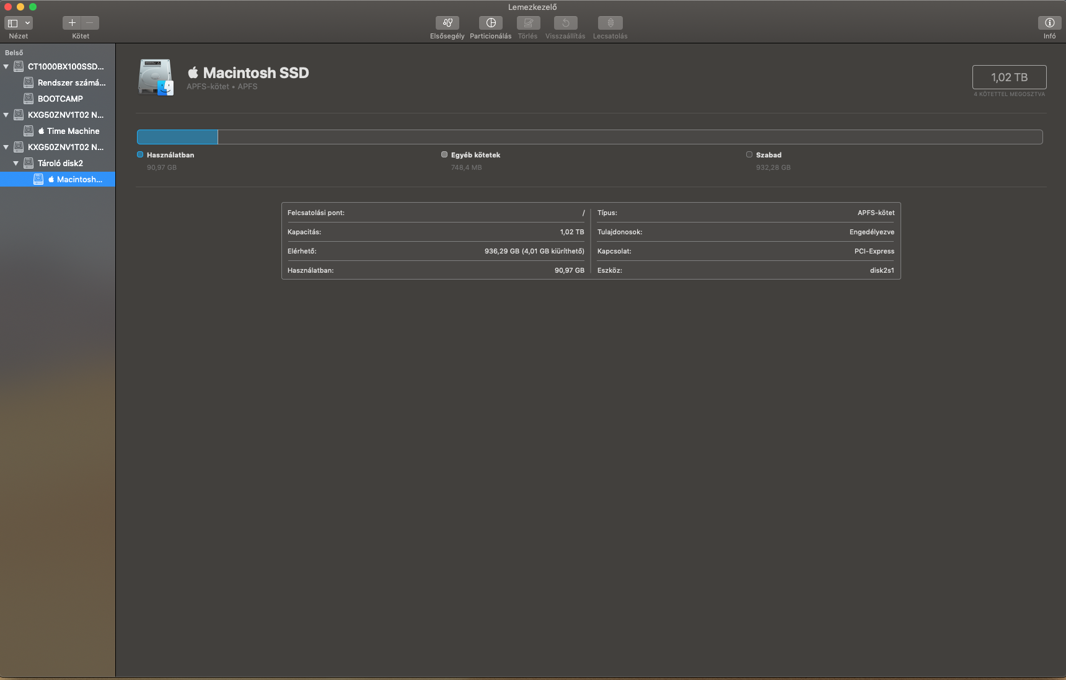The width and height of the screenshot is (1066, 680).
Task: Click the 1,02 TB capacity box
Action: tap(1009, 77)
